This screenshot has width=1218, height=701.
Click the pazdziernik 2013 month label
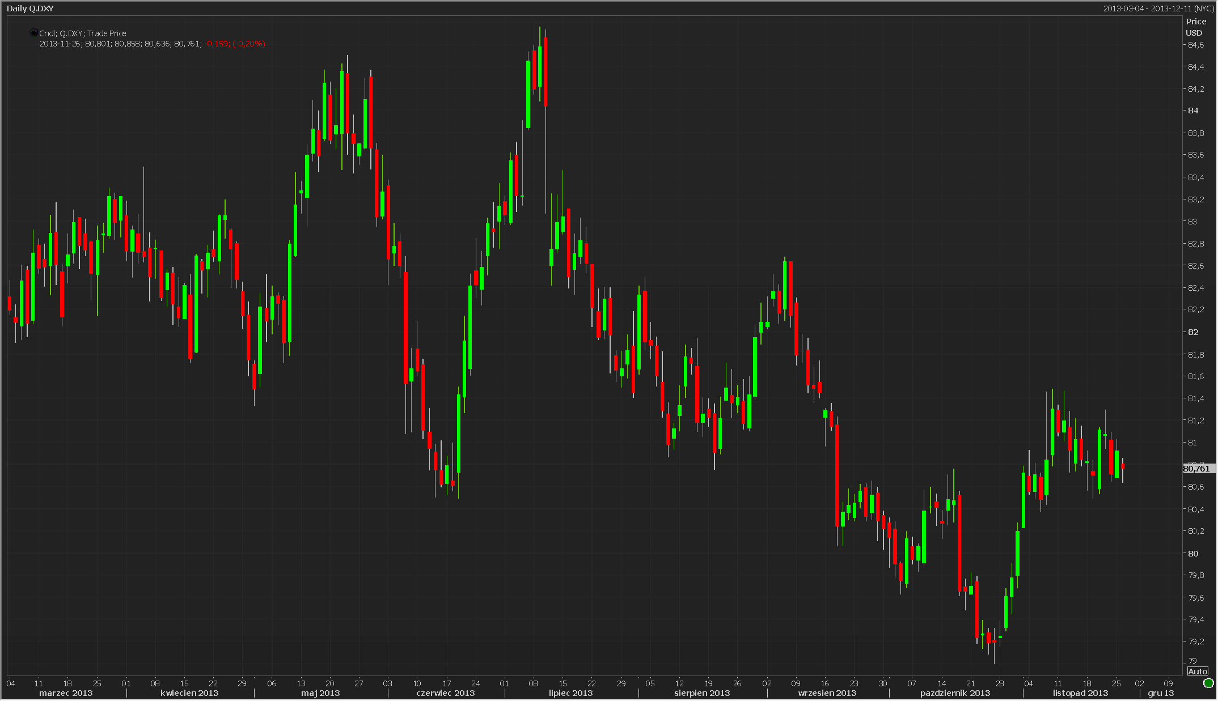point(955,693)
